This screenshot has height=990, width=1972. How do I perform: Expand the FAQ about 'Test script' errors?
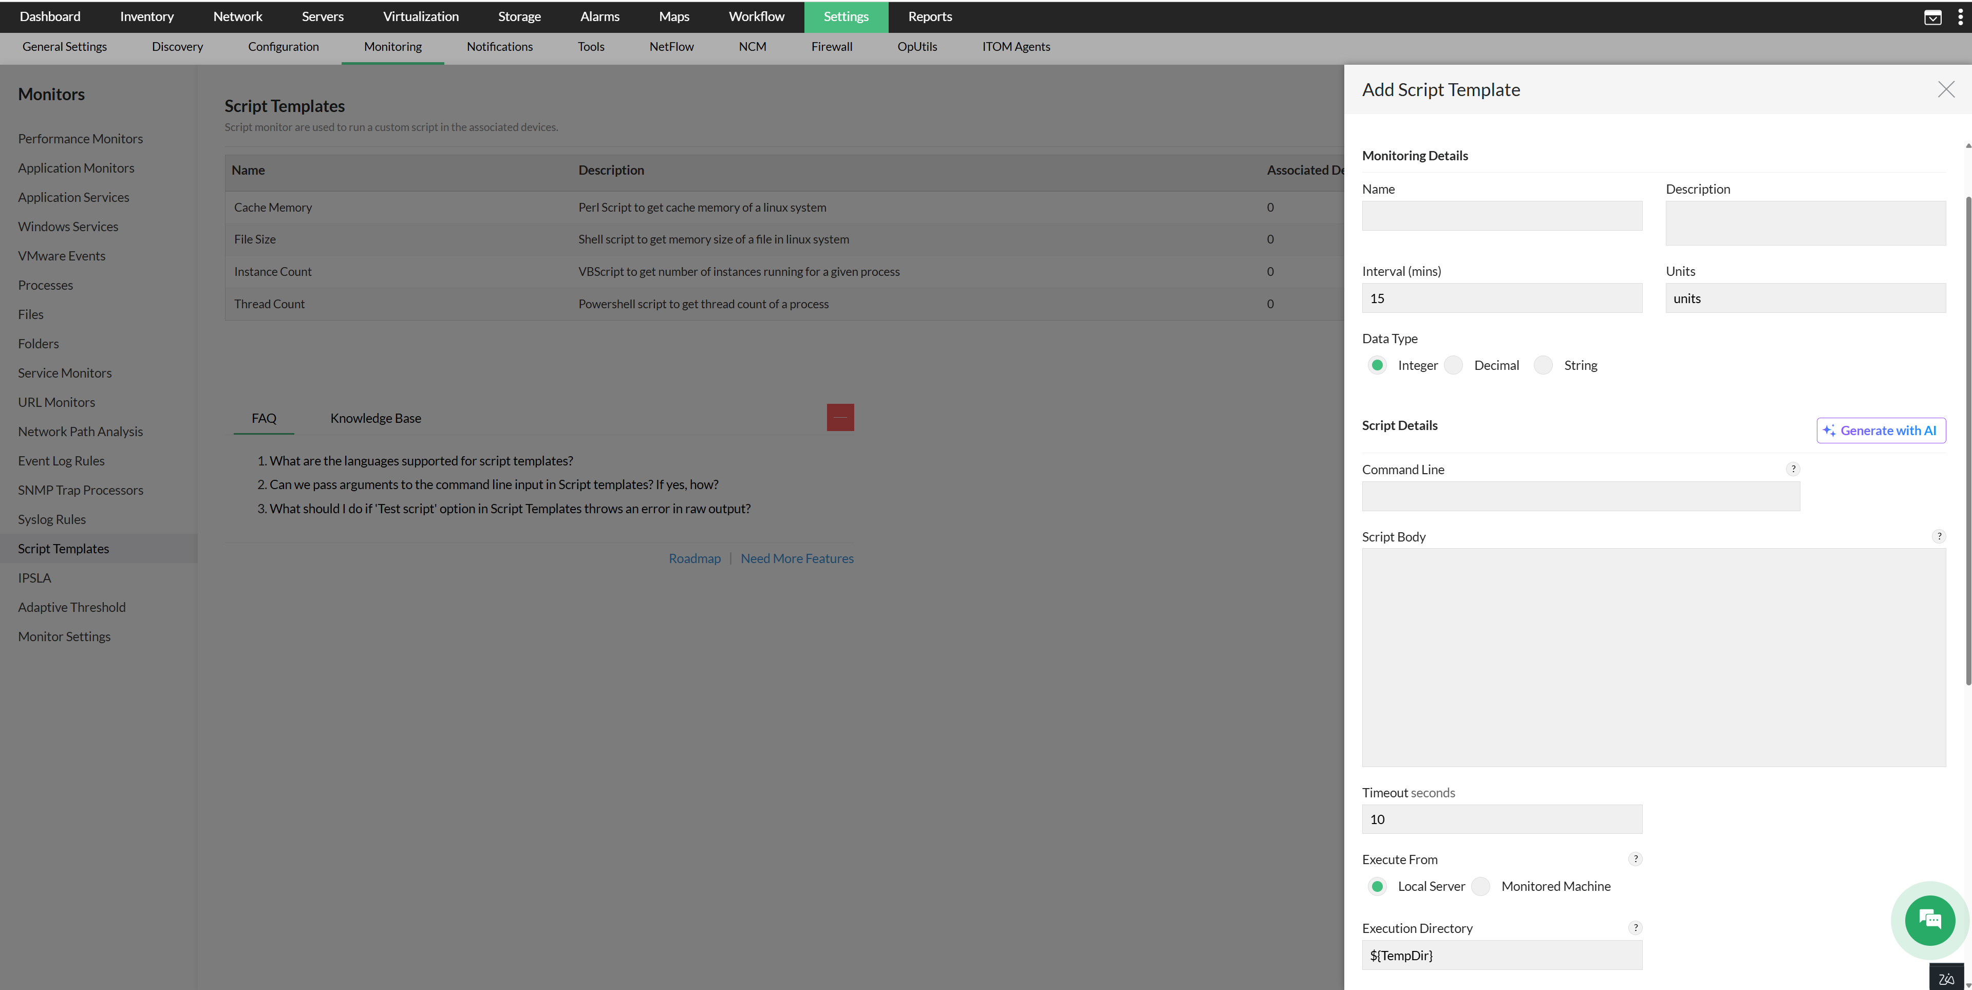(x=510, y=508)
